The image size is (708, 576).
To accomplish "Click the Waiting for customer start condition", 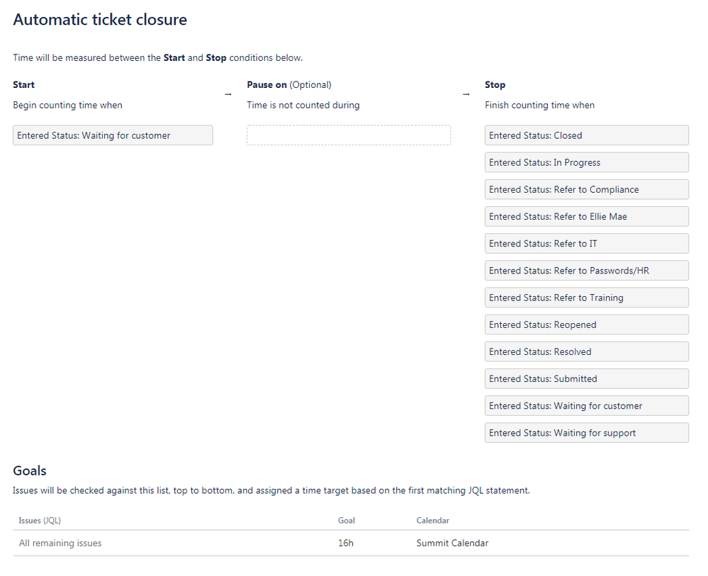I will click(113, 135).
